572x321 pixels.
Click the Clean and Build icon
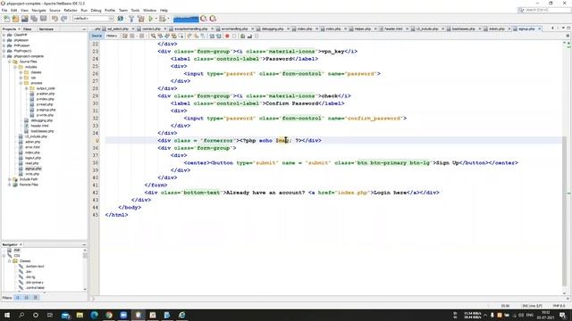[x=141, y=19]
